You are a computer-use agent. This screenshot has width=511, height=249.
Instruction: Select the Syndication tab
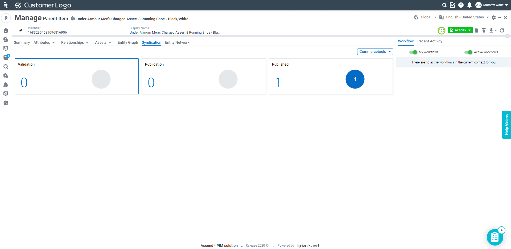click(151, 43)
